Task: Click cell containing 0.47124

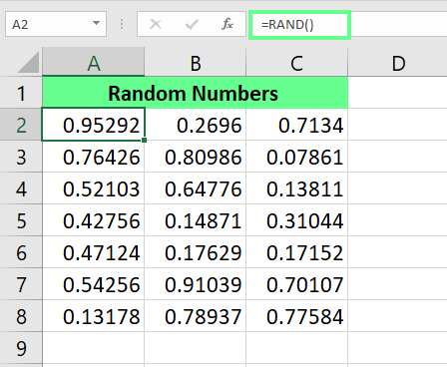Action: (x=94, y=252)
